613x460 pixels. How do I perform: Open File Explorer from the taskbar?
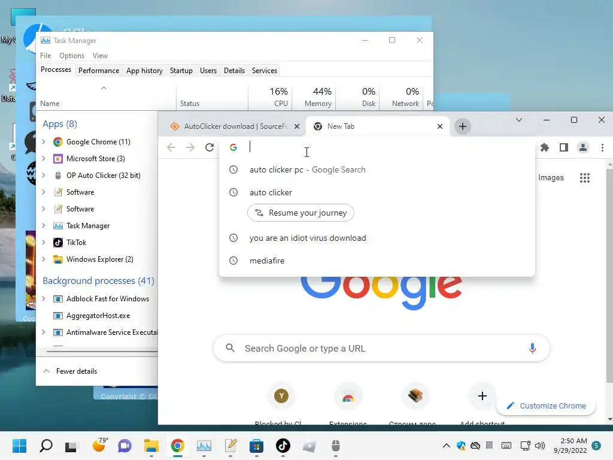tap(151, 446)
